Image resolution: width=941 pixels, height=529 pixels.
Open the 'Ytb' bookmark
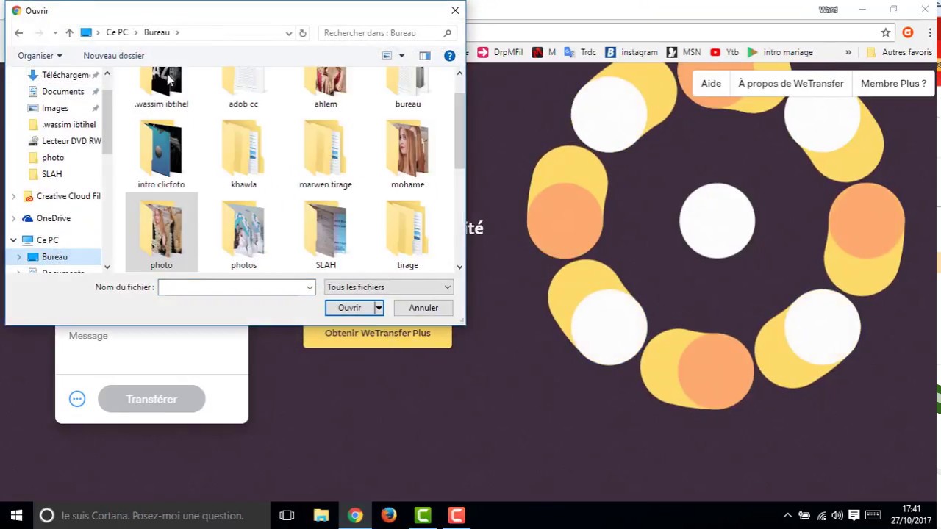click(725, 52)
